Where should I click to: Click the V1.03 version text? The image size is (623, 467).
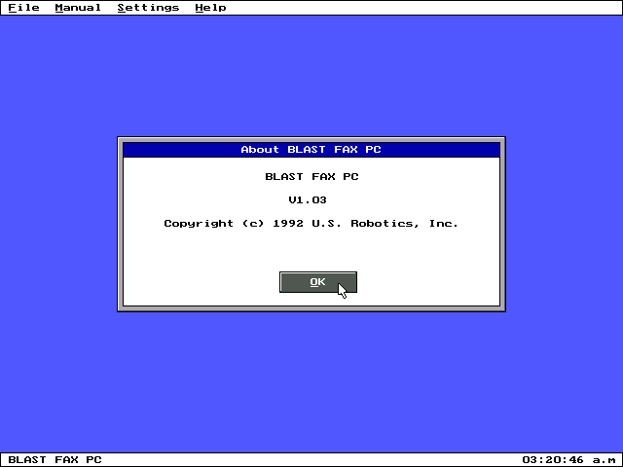[x=308, y=199]
